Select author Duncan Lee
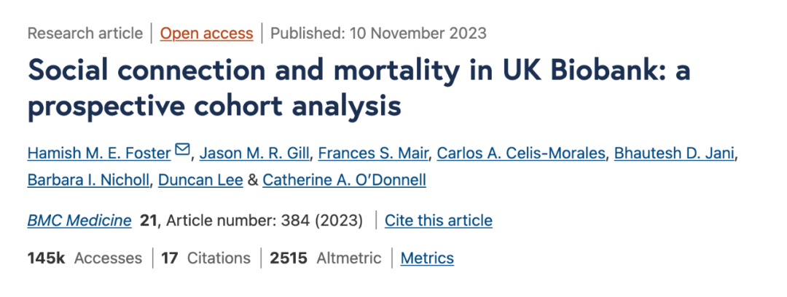Screen dimensions: 787x297 pyautogui.click(x=200, y=181)
